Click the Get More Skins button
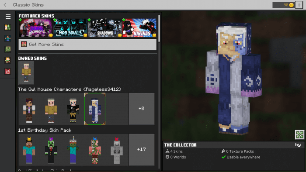This screenshot has width=306, height=172. coord(87,45)
